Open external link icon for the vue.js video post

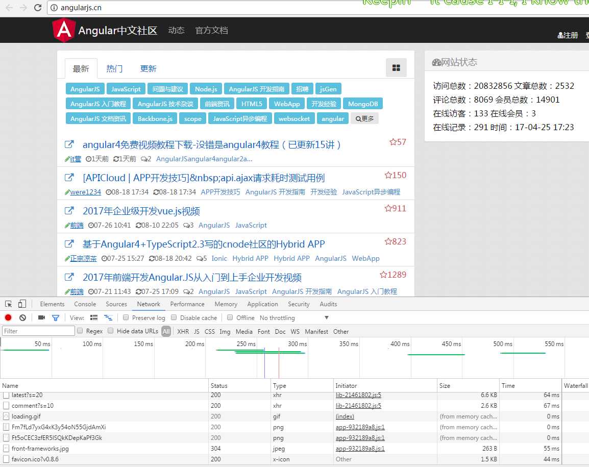69,210
